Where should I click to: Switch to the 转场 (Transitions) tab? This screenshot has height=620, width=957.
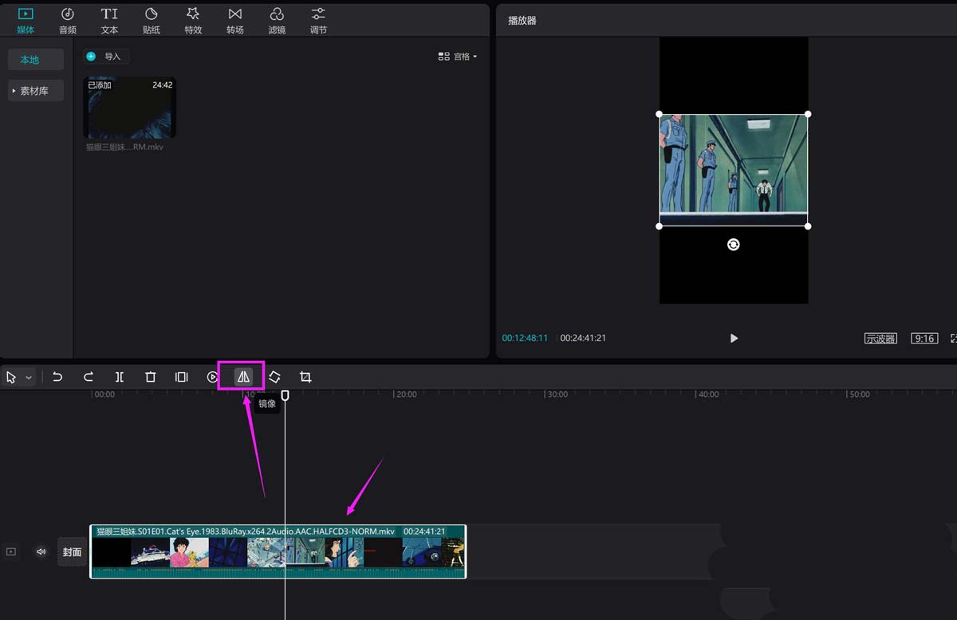pos(234,21)
